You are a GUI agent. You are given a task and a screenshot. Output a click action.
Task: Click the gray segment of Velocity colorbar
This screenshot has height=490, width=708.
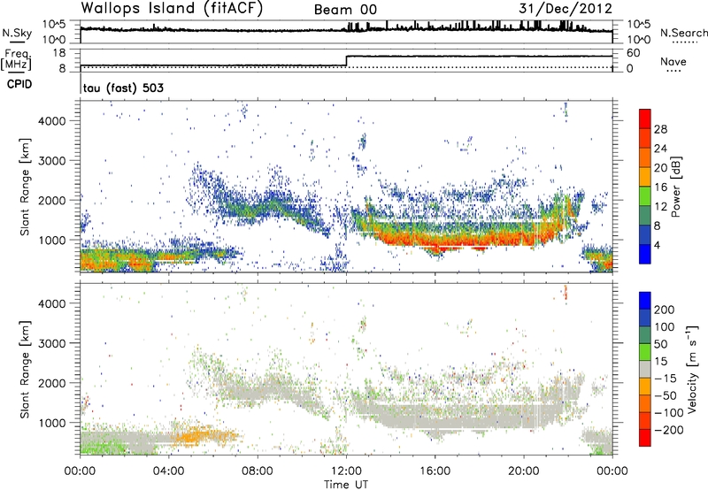pos(645,369)
